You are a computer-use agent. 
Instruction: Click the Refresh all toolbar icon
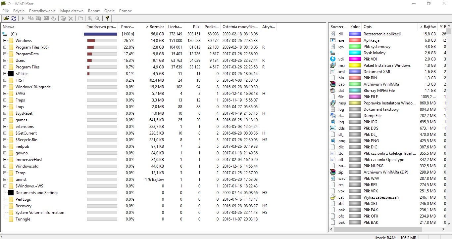14,19
